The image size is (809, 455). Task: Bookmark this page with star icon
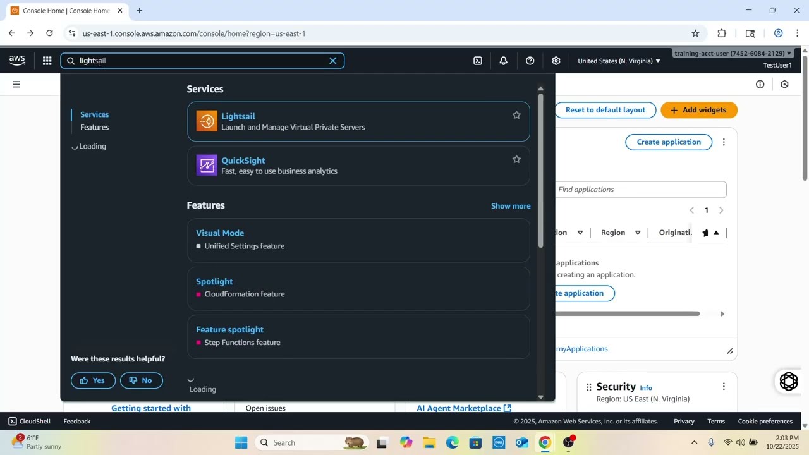point(695,33)
